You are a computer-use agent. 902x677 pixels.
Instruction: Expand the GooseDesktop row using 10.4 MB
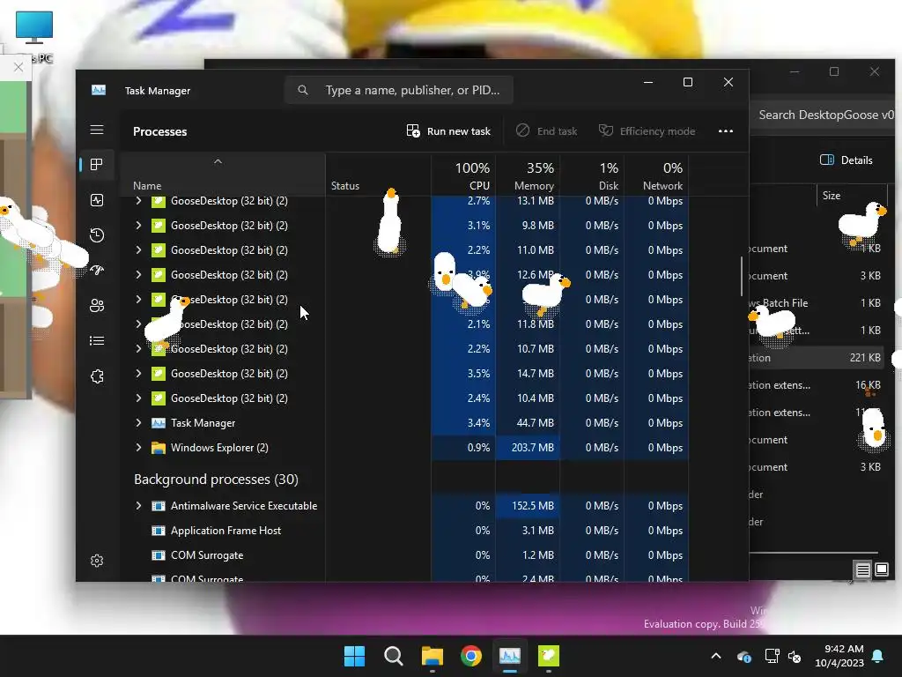[138, 398]
